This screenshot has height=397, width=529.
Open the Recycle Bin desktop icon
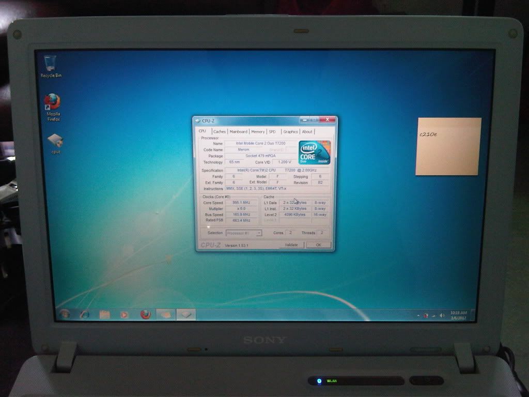51,67
